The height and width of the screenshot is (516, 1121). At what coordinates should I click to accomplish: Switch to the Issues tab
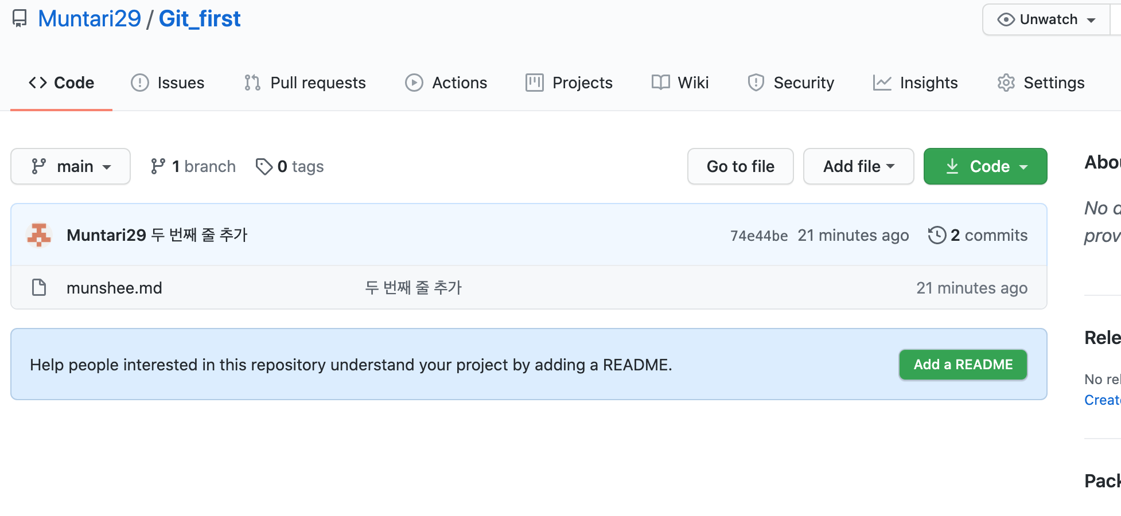[168, 83]
